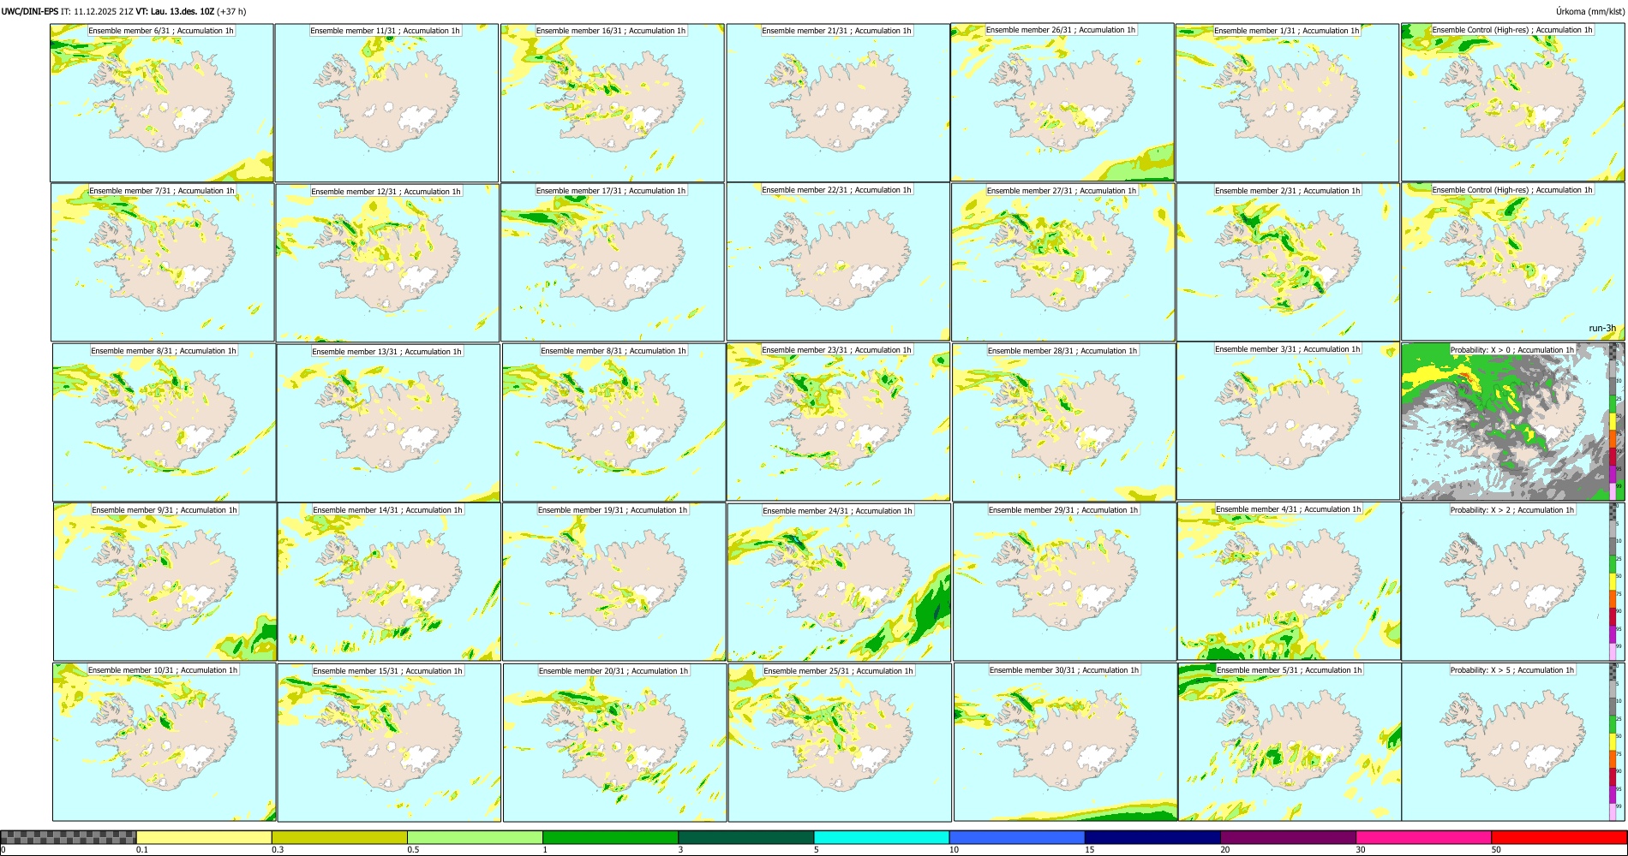Select the 'Ensemble member 10/31' title text
This screenshot has height=856, width=1628.
pyautogui.click(x=132, y=670)
